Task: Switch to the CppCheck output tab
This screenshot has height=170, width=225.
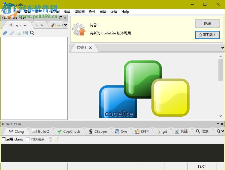Action: (x=69, y=131)
